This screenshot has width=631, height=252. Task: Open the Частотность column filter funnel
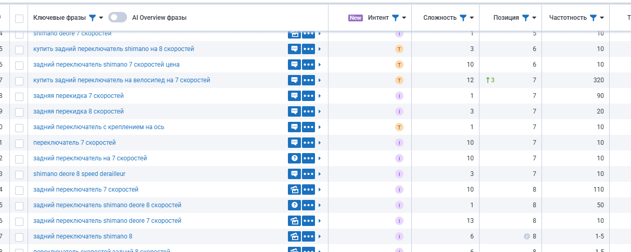593,18
